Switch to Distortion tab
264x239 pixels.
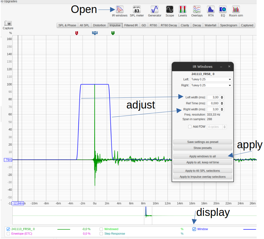pyautogui.click(x=99, y=25)
